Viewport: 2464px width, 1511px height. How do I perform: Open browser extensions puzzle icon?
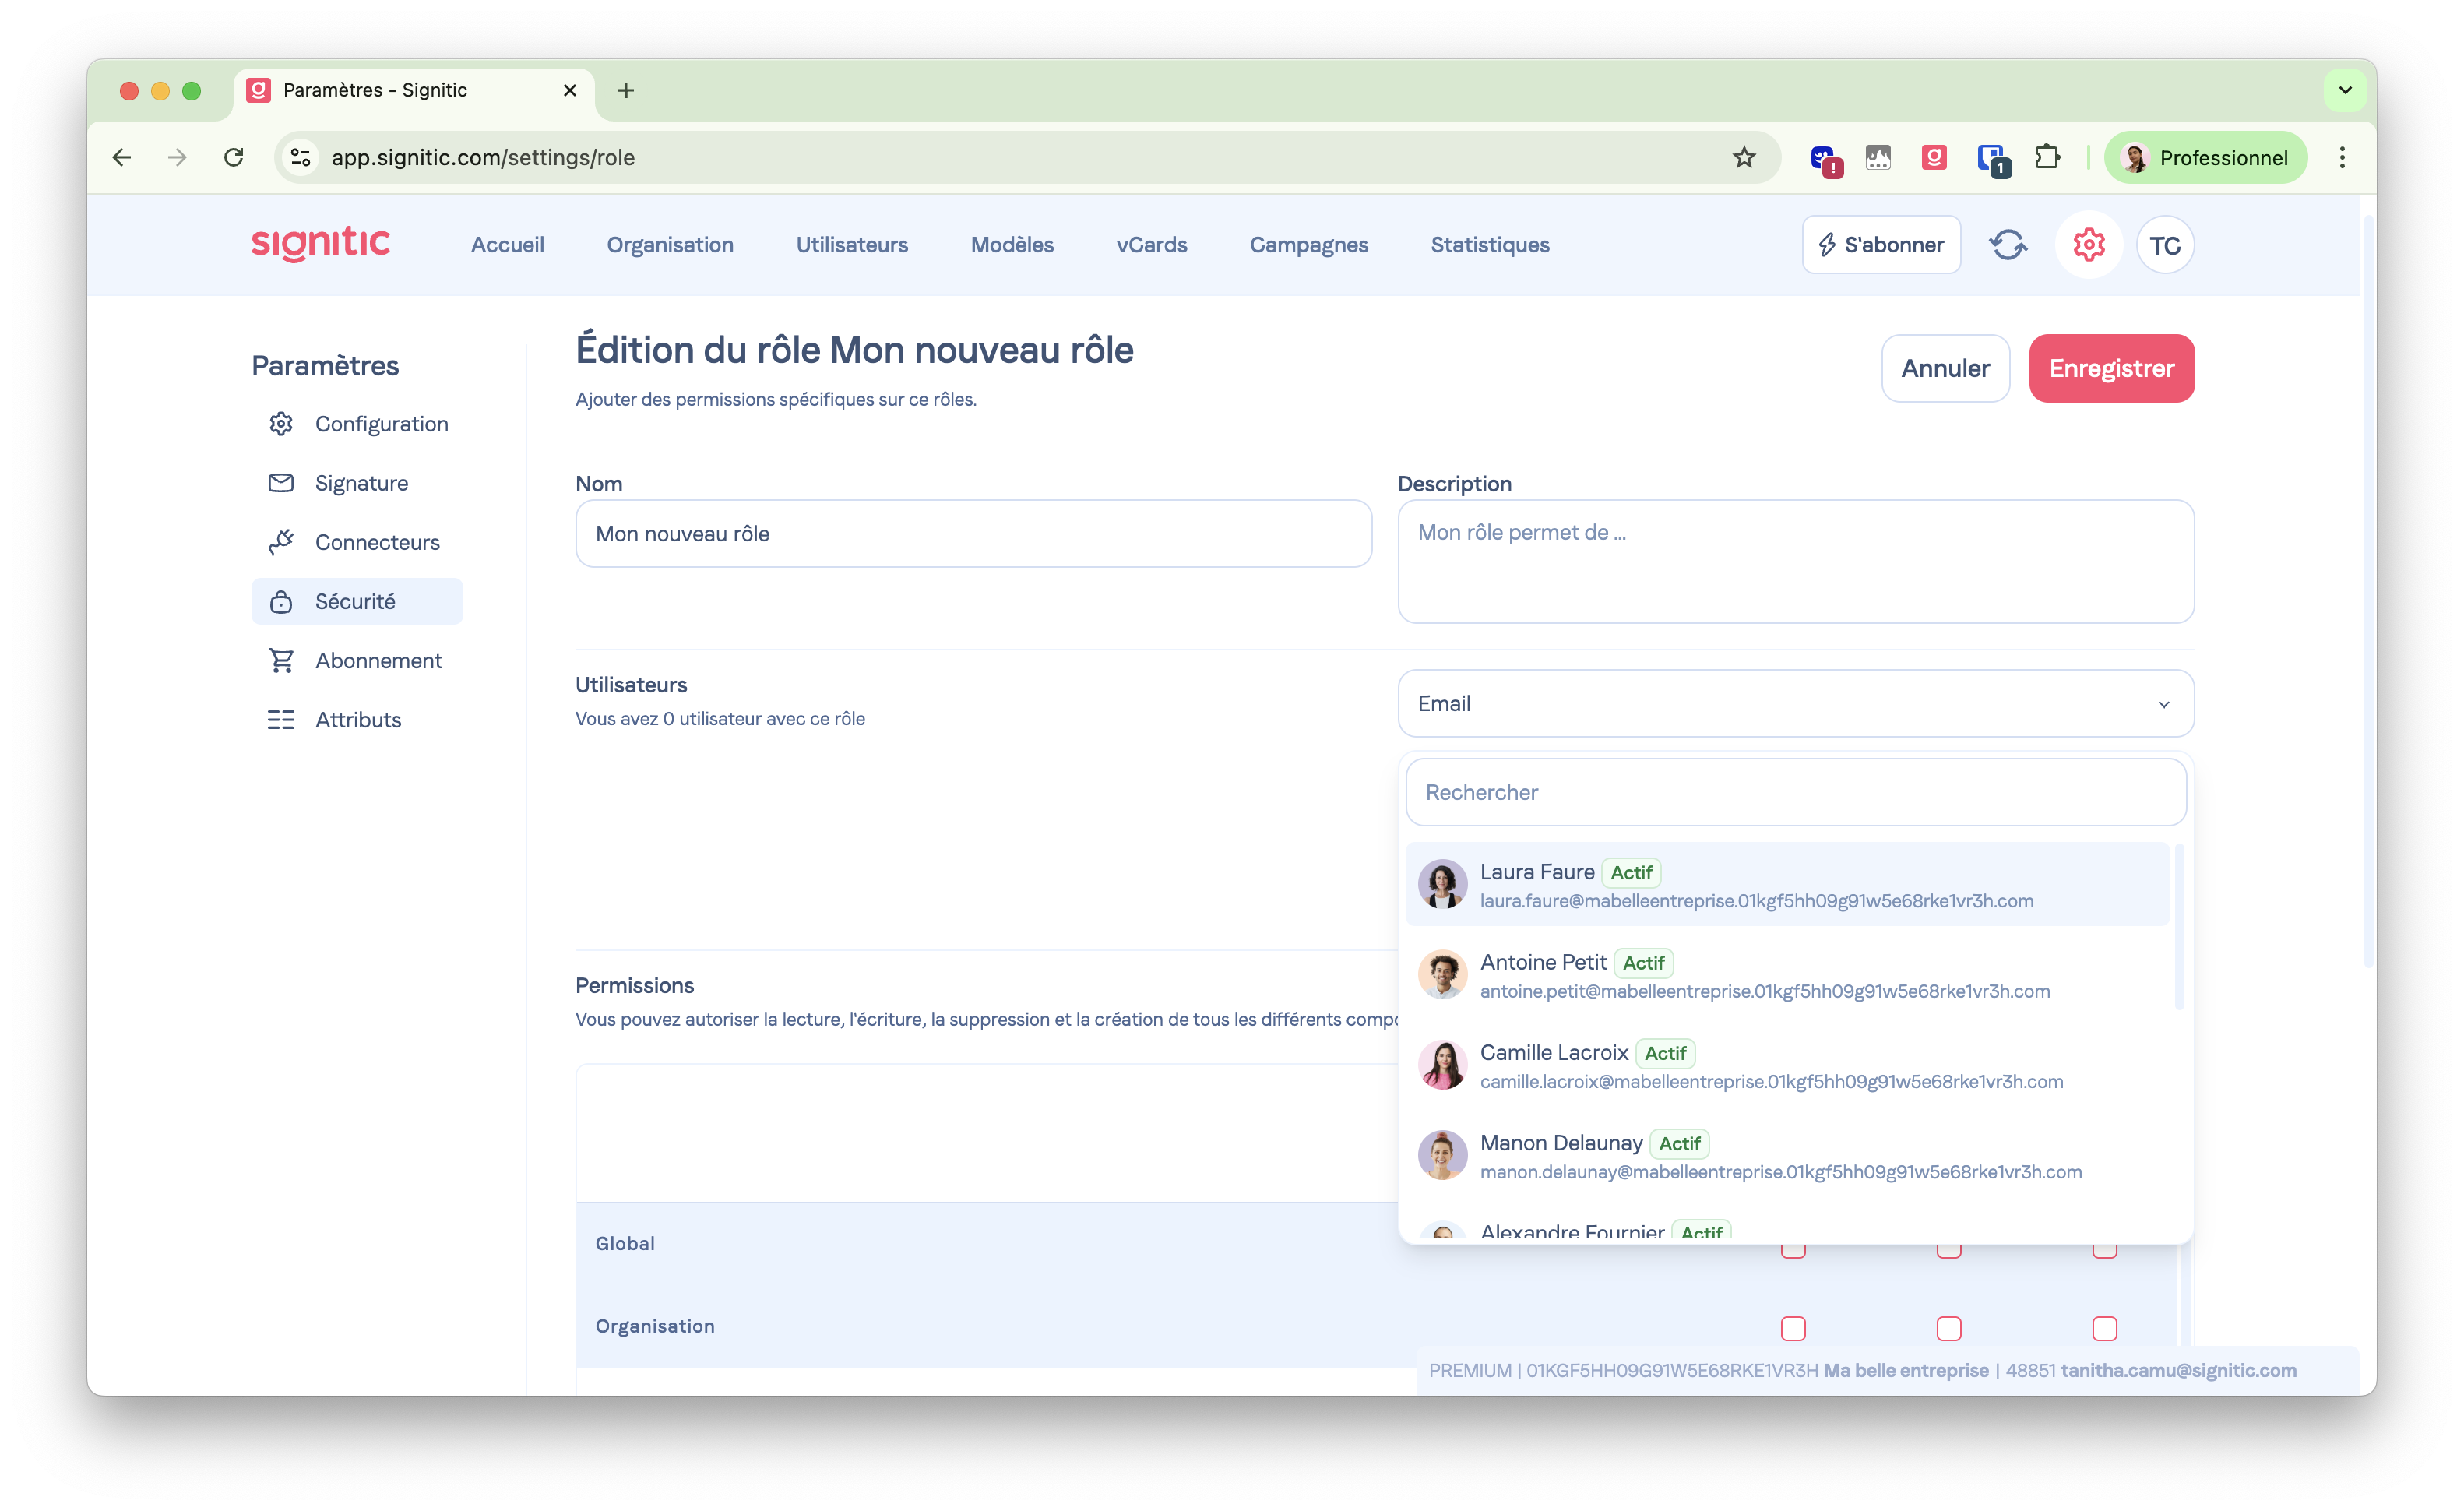tap(2047, 157)
